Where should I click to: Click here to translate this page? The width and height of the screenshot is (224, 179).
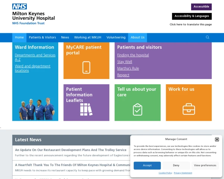[190, 24]
